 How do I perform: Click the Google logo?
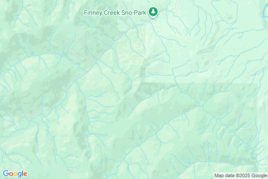click(15, 174)
